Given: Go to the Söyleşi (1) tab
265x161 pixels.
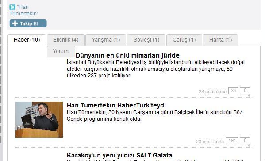Looking at the screenshot, I should (x=146, y=40).
